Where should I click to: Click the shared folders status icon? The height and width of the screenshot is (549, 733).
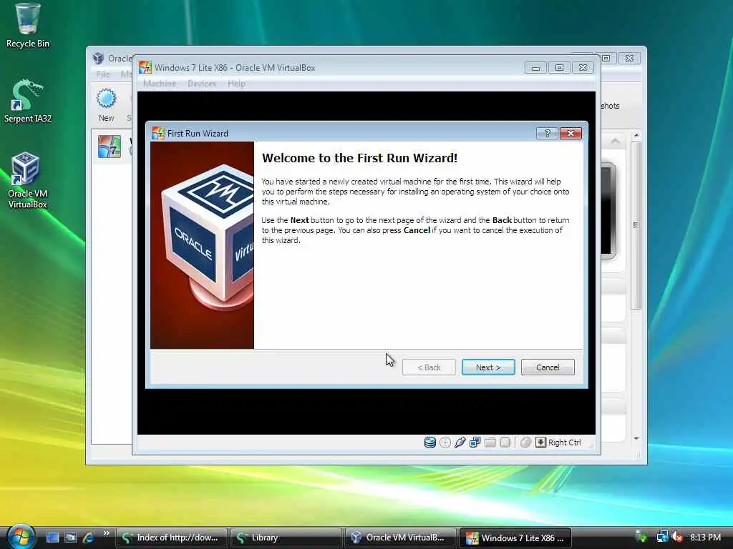(490, 442)
